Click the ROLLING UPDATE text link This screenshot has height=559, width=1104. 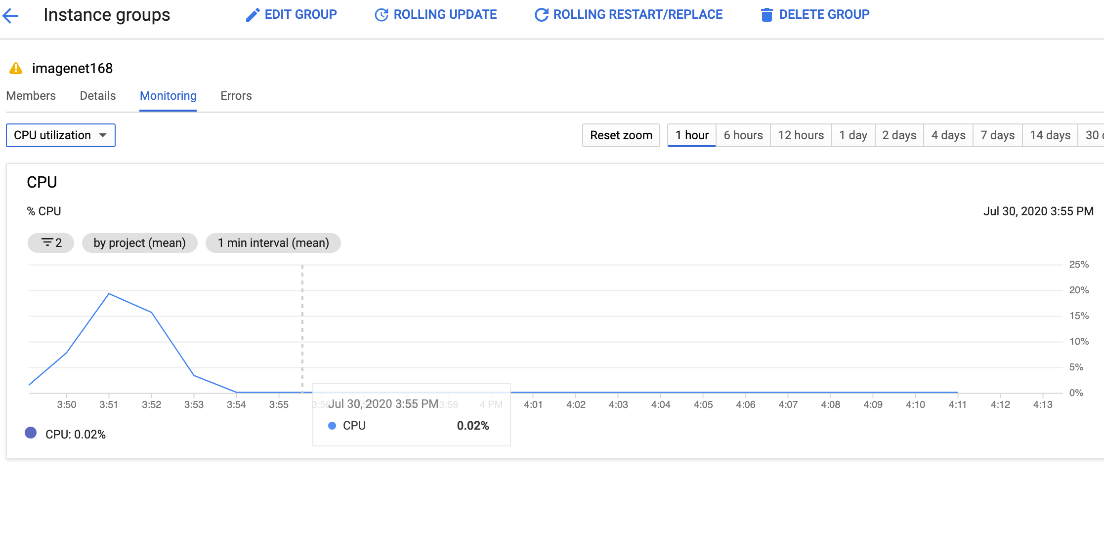445,15
